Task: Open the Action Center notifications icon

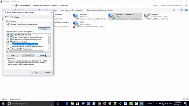Action: click(185, 103)
